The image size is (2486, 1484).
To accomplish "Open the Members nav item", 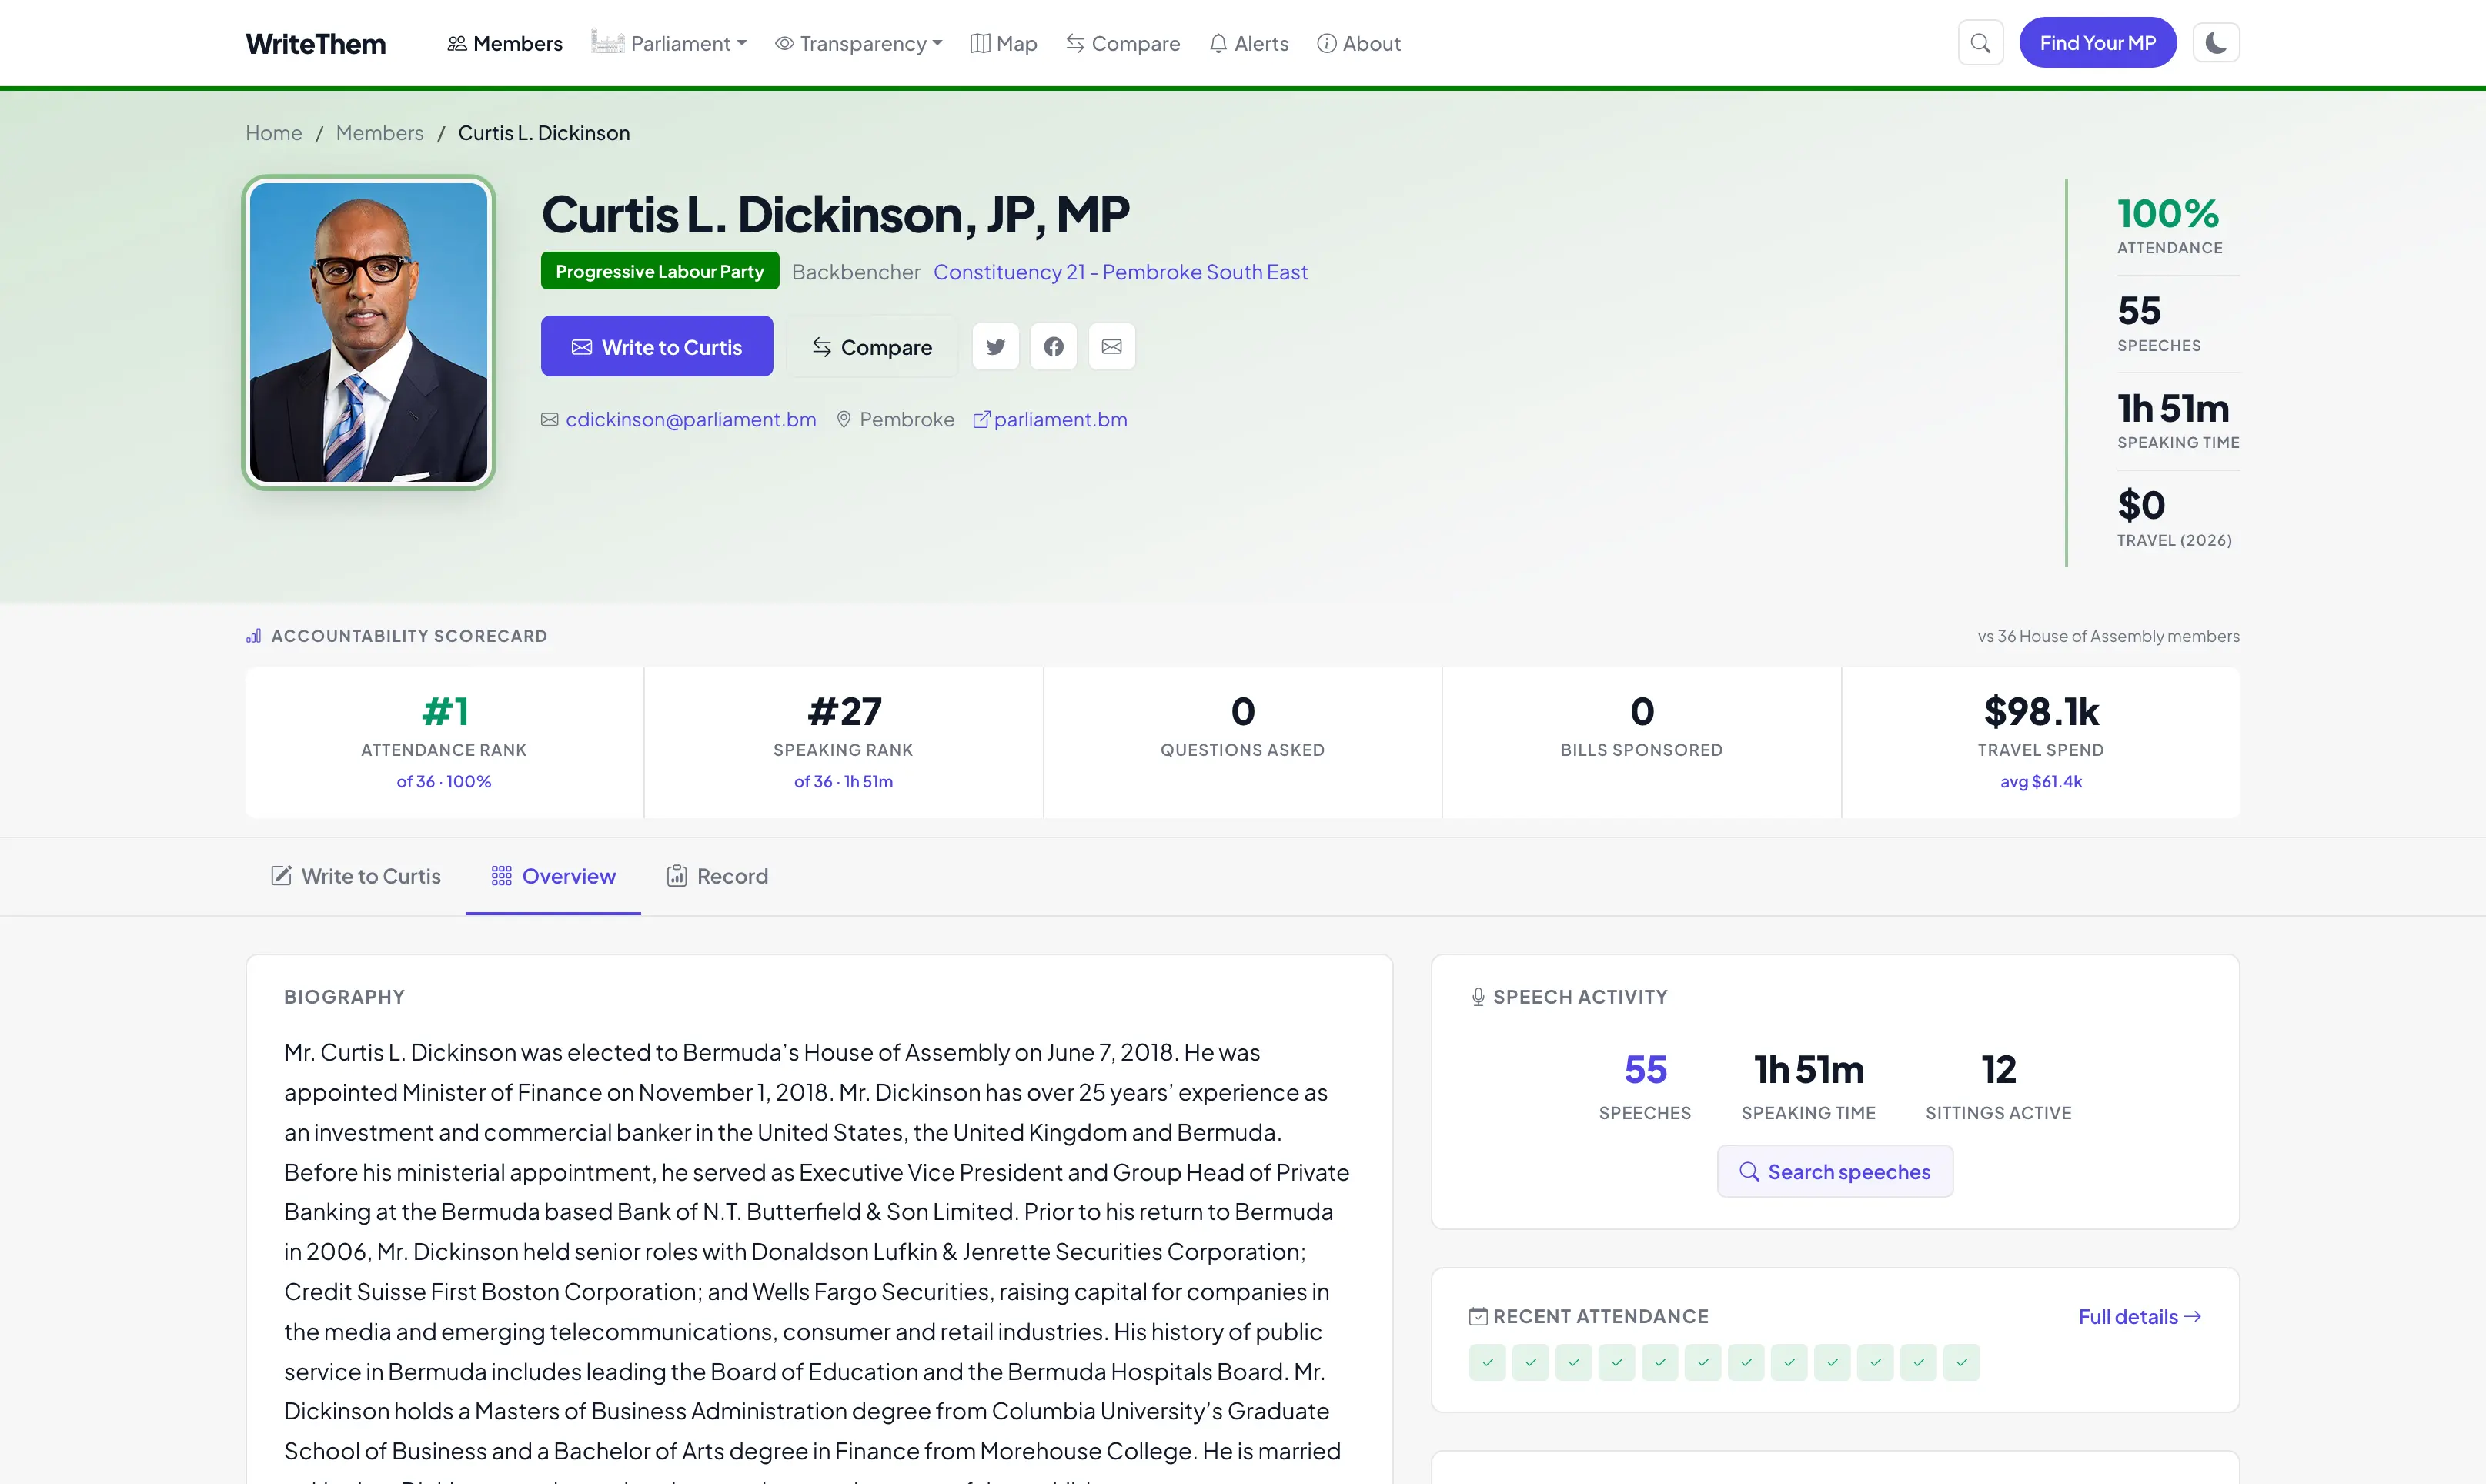I will [505, 44].
